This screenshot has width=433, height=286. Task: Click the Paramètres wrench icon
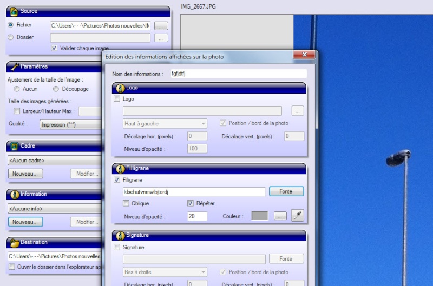14,66
